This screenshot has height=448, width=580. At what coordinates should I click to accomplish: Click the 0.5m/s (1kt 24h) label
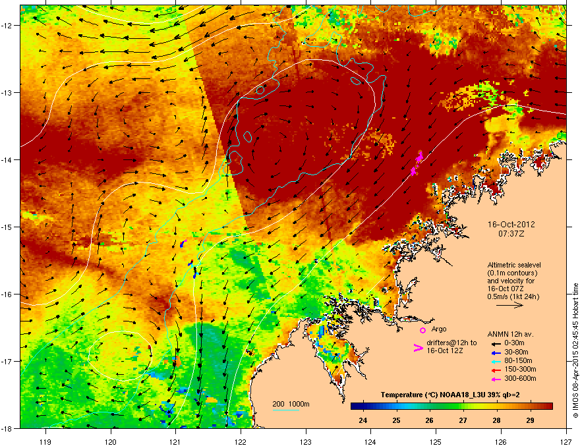click(513, 296)
